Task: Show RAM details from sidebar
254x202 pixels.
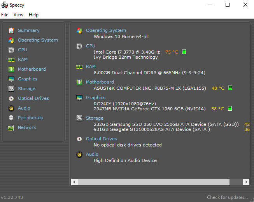Action: click(23, 59)
